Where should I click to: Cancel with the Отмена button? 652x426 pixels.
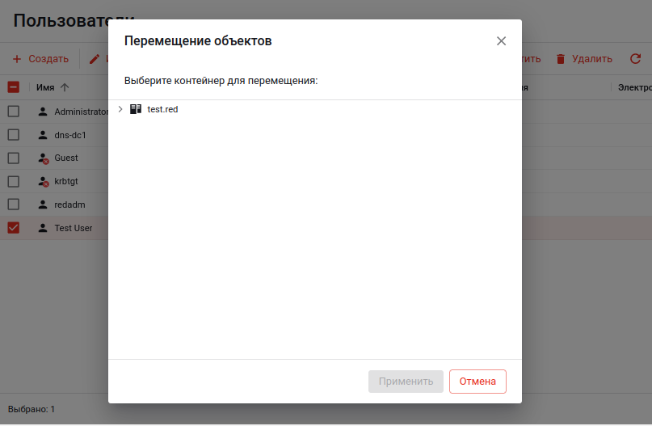click(477, 382)
